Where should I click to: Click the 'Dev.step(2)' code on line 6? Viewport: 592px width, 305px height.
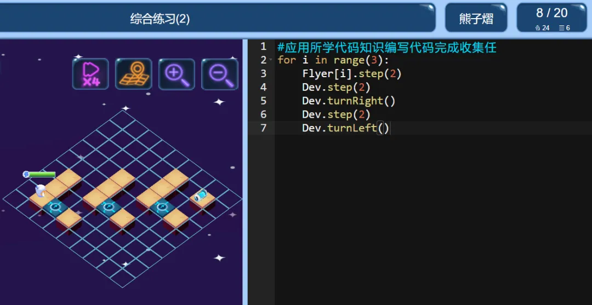coord(336,114)
